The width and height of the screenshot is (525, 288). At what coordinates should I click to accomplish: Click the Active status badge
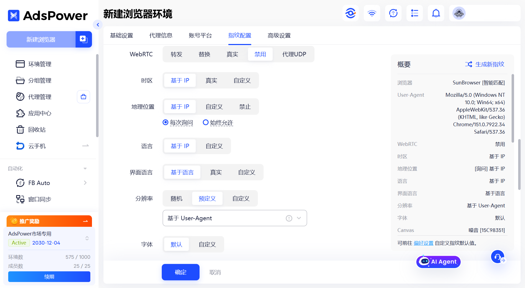pyautogui.click(x=19, y=243)
